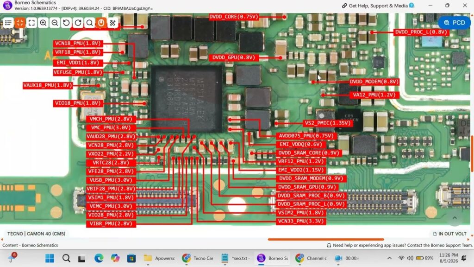Expand the system tray hidden icons
Image resolution: width=474 pixels, height=267 pixels.
(x=389, y=258)
